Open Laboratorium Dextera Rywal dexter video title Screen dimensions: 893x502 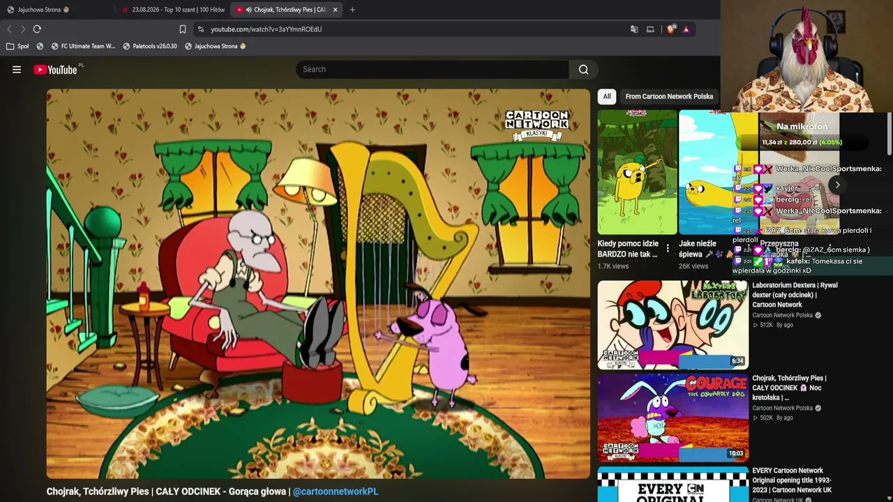point(795,295)
